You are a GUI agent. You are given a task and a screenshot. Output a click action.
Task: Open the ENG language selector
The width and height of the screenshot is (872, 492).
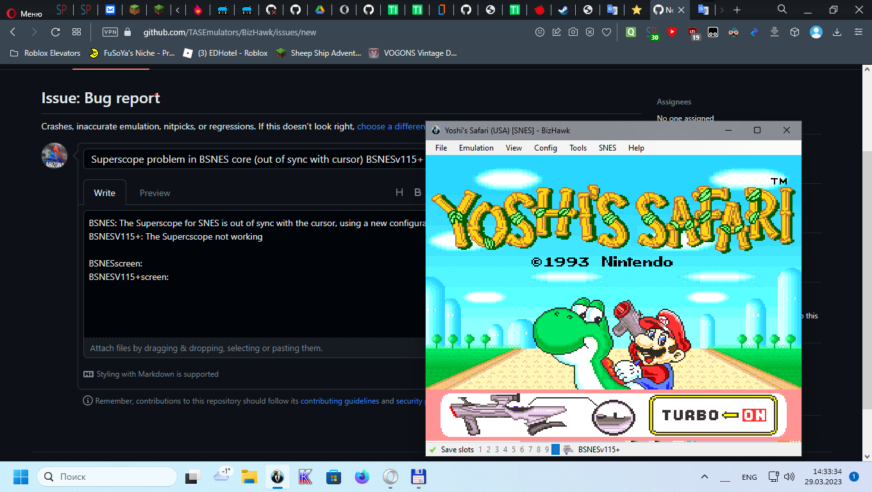pyautogui.click(x=749, y=477)
